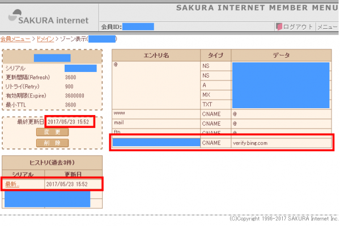Go to ドメイン breadcrumb link
Viewport: 340px width, 226px height.
(x=45, y=39)
